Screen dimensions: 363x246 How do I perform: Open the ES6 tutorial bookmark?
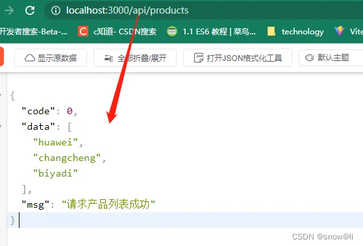coord(211,31)
